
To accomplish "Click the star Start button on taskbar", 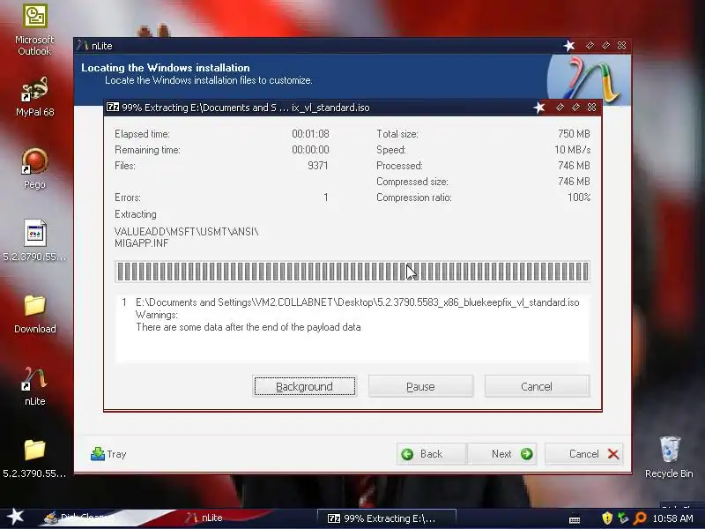I will pos(15,517).
